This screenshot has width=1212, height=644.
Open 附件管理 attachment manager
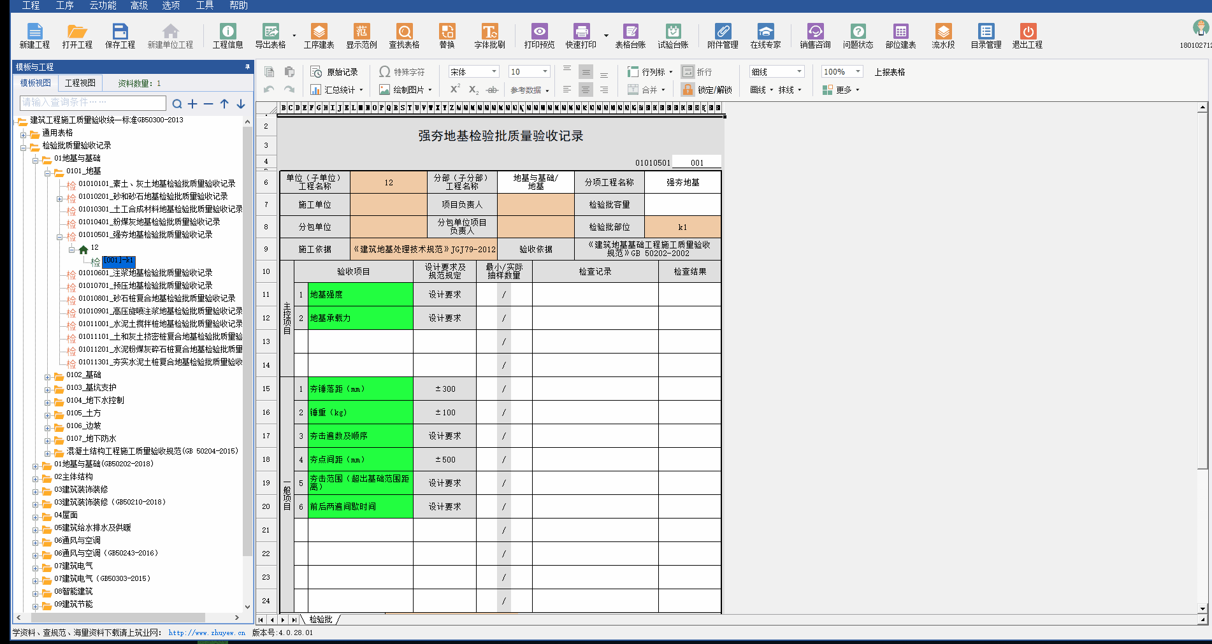click(723, 36)
